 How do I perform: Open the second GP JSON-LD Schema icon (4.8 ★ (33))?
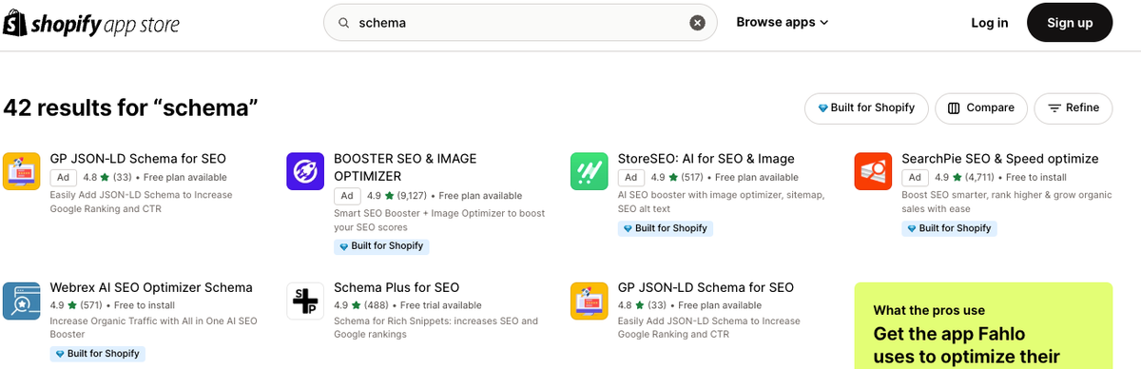[590, 301]
